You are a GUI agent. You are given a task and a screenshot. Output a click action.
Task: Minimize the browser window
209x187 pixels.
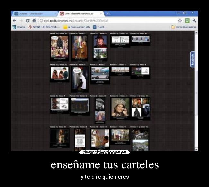[178, 13]
